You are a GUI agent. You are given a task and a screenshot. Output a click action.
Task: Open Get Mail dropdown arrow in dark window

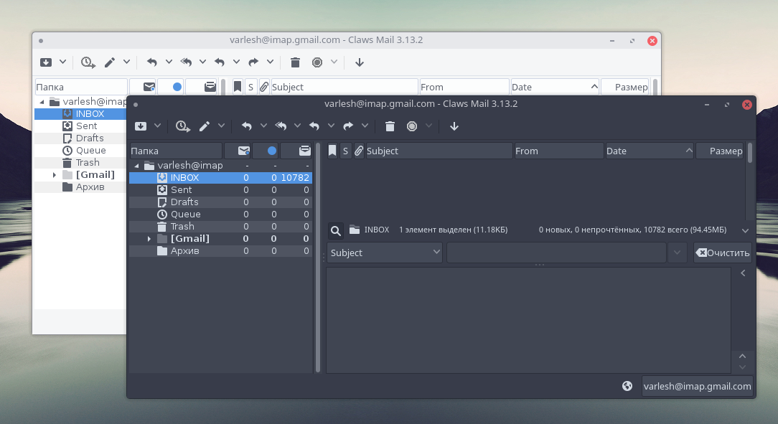157,126
